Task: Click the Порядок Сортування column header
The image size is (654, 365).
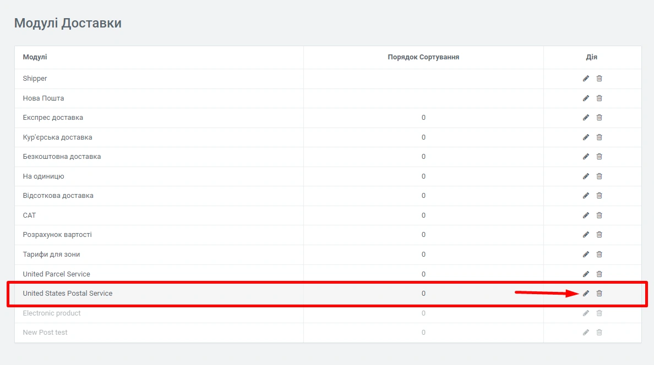Action: (x=423, y=57)
